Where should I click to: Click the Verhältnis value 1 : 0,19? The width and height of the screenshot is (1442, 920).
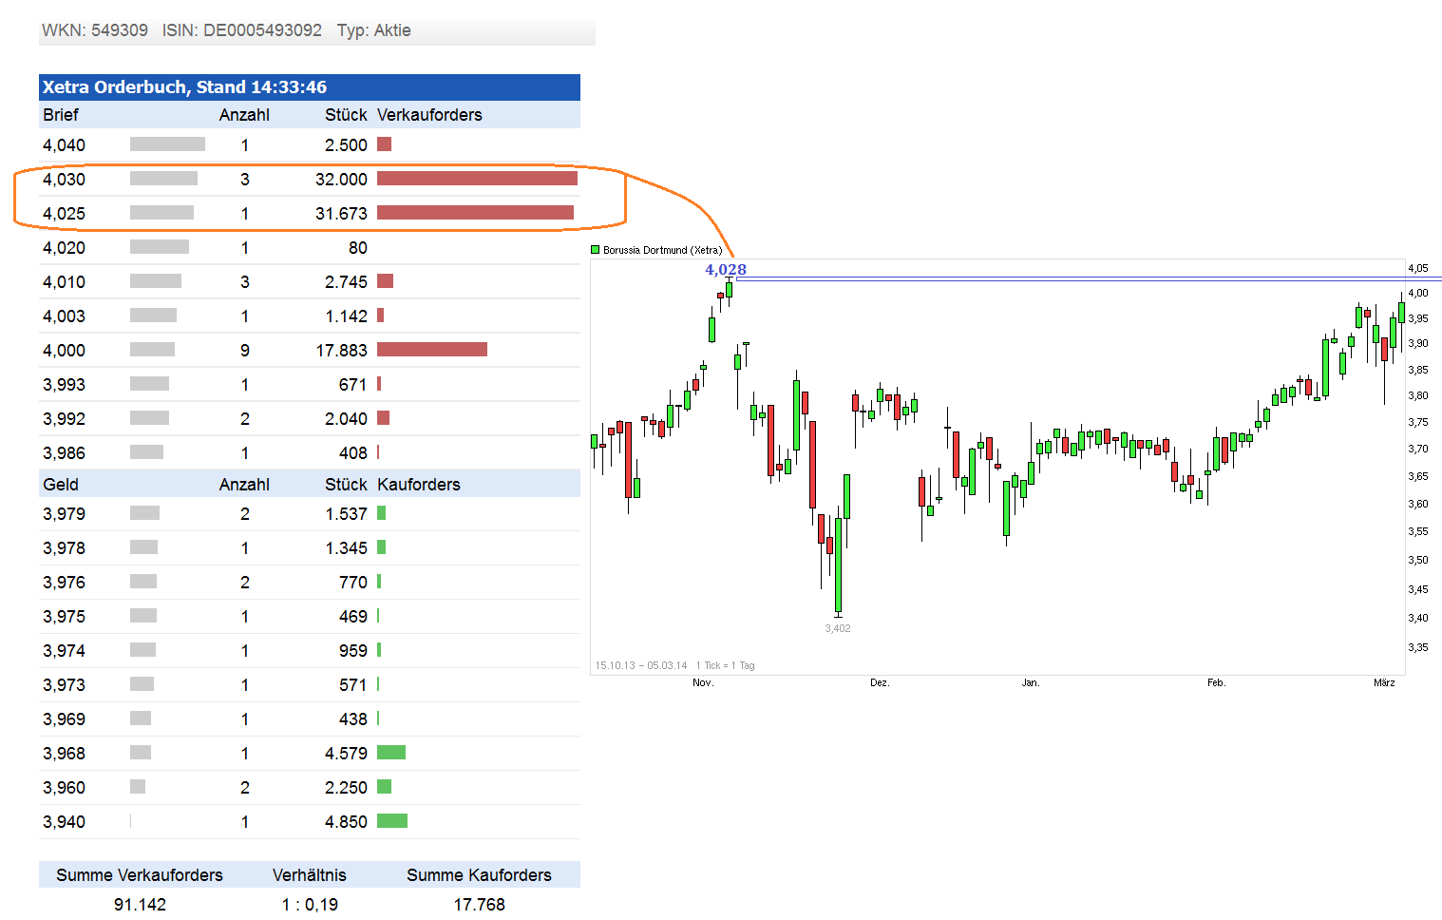tap(310, 904)
